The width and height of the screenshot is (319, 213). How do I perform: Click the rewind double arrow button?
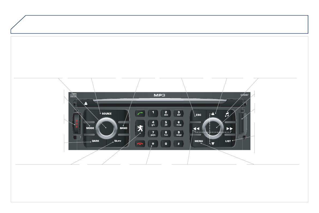(x=196, y=128)
